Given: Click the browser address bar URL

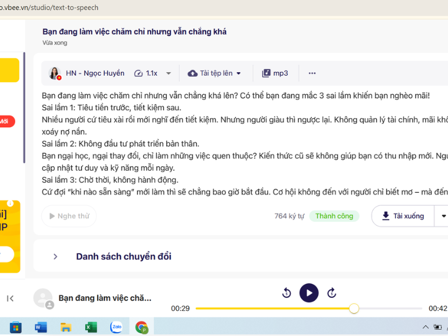Looking at the screenshot, I should coord(49,7).
